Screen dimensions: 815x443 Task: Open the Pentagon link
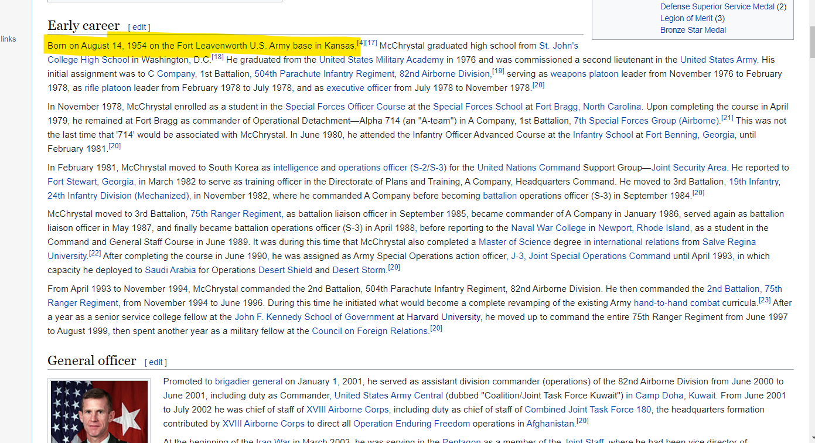point(461,441)
